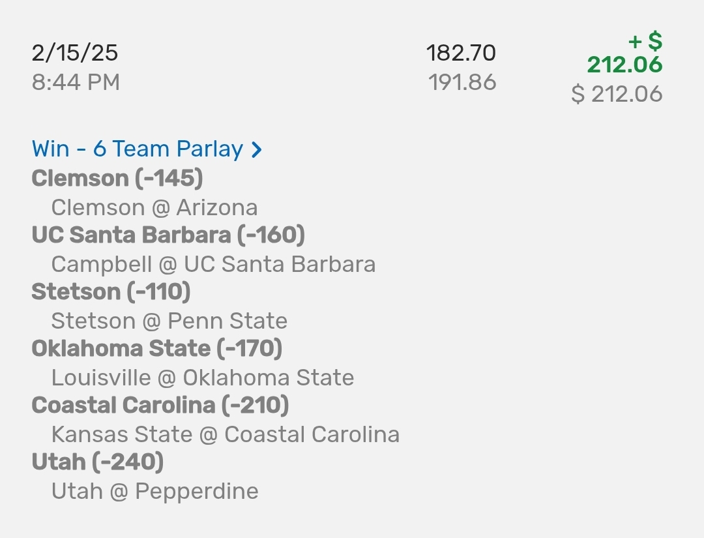The width and height of the screenshot is (704, 538).
Task: Select the UC Santa Barbara (-160) pick
Action: [168, 235]
